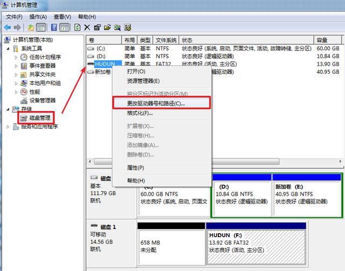The height and width of the screenshot is (271, 345).
Task: Click the volume list scrollbar right arrow
Action: tap(340, 162)
